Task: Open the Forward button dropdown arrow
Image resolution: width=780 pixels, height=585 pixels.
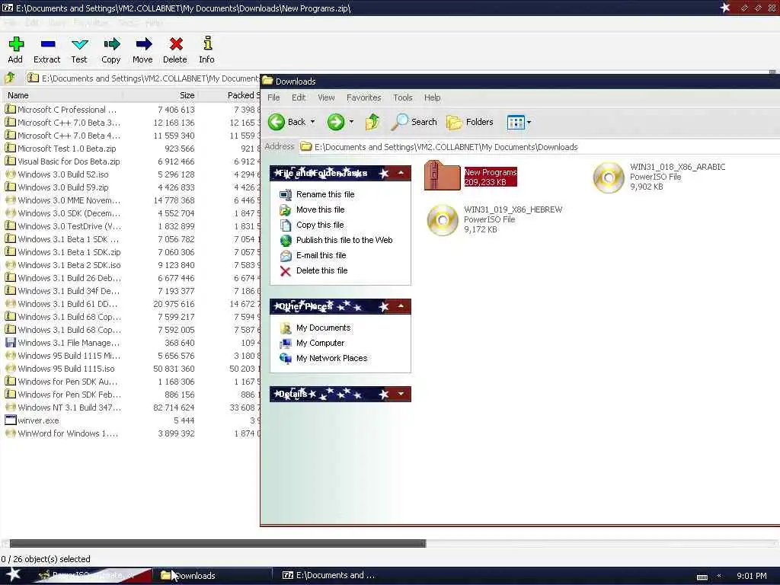Action: tap(351, 122)
